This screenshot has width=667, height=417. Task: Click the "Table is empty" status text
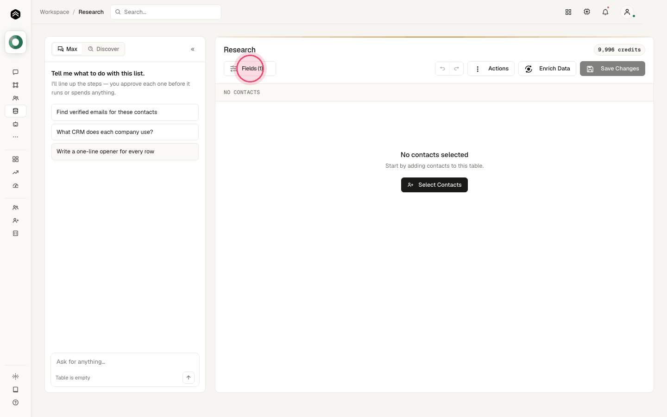[x=73, y=378]
